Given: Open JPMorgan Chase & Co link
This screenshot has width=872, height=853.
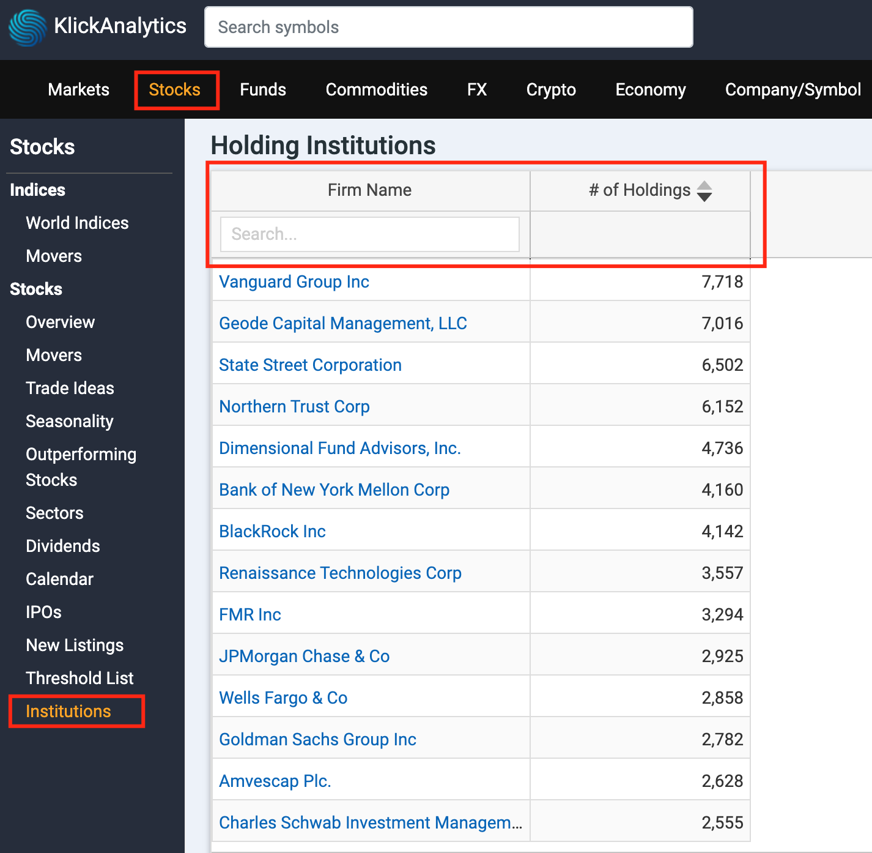Looking at the screenshot, I should (x=304, y=656).
